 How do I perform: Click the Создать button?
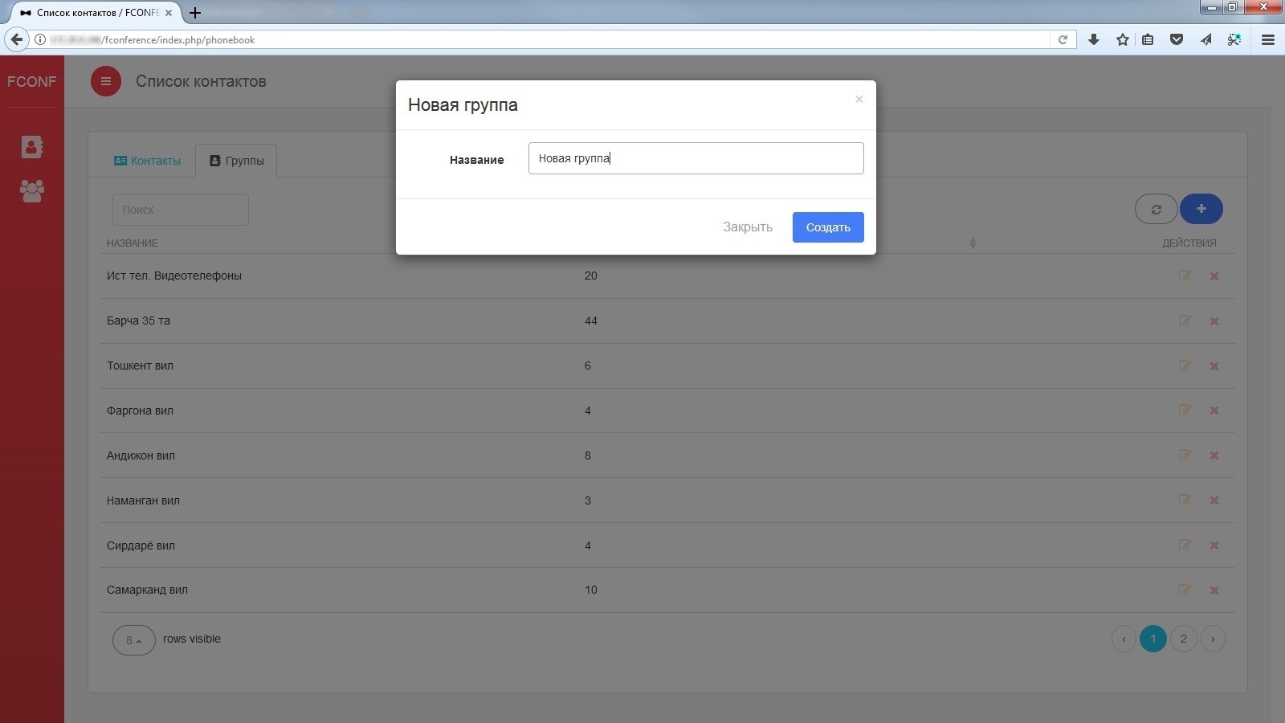(828, 227)
